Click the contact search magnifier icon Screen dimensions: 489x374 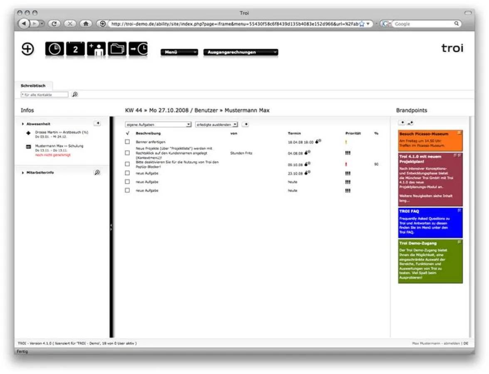[75, 94]
